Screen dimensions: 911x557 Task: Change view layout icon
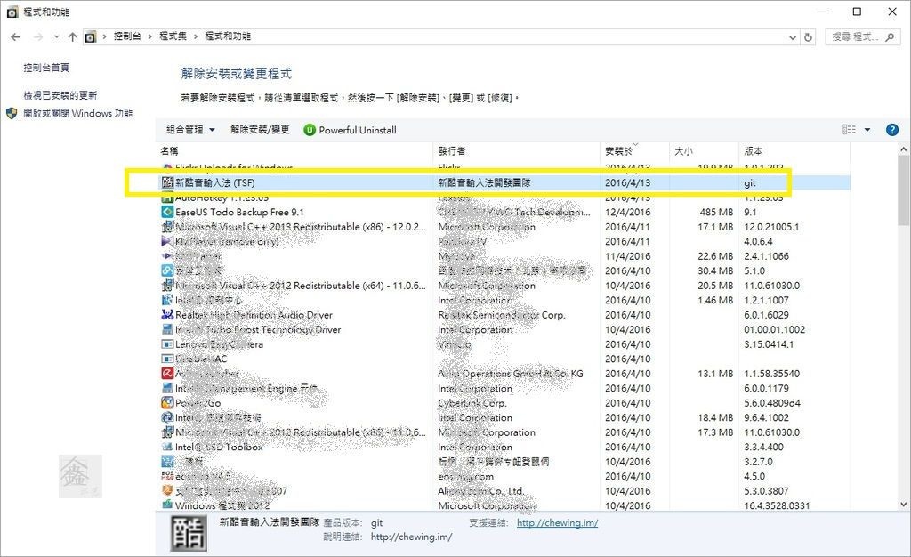click(849, 130)
